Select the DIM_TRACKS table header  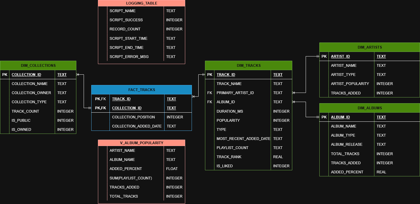coord(248,65)
